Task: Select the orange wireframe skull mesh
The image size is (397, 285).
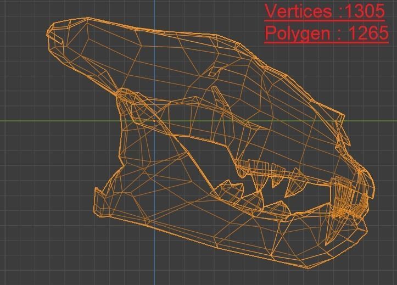Action: (211, 143)
